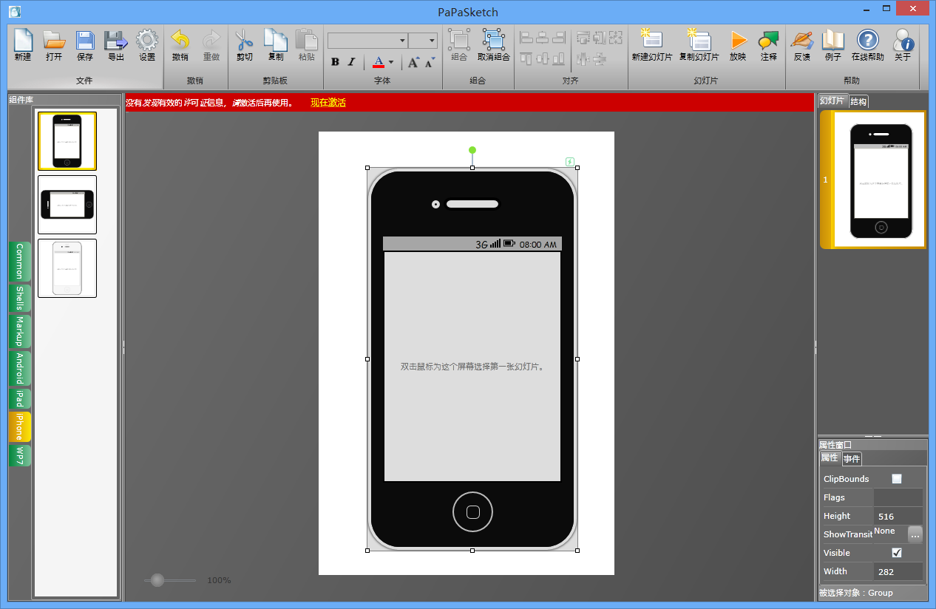The height and width of the screenshot is (609, 936).
Task: Edit the Height value field 516
Action: pos(898,516)
